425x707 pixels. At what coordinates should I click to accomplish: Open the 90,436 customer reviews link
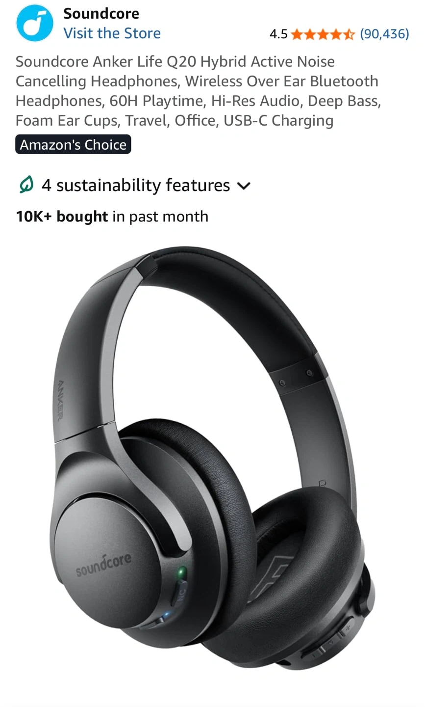pos(384,34)
